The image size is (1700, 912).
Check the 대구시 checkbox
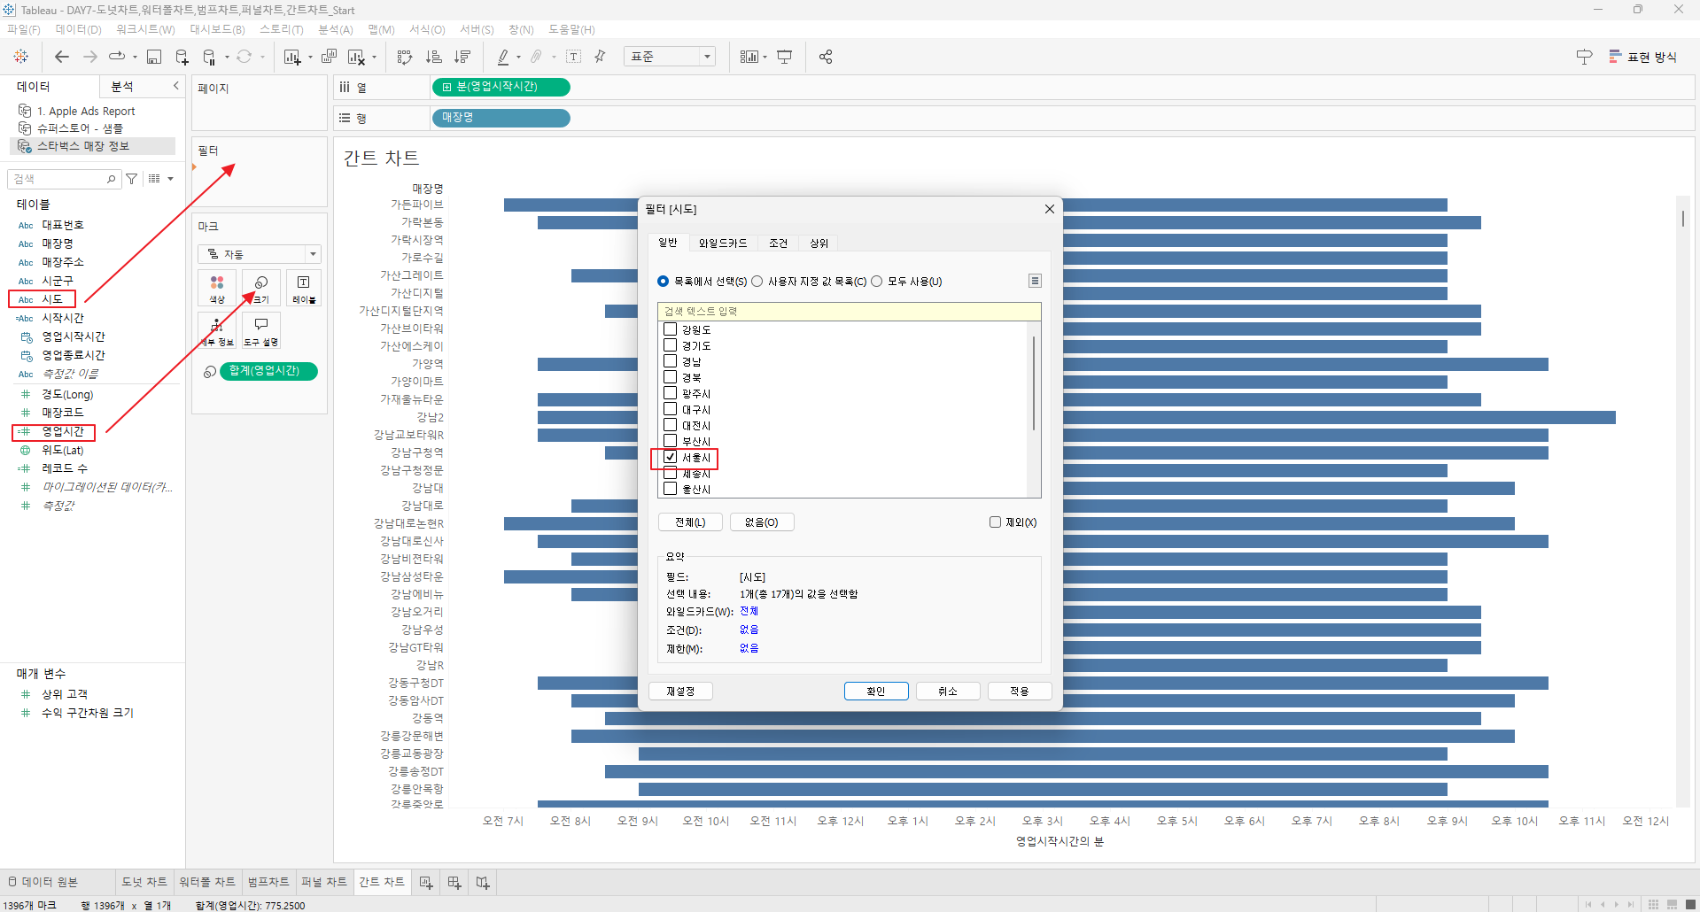(x=671, y=409)
